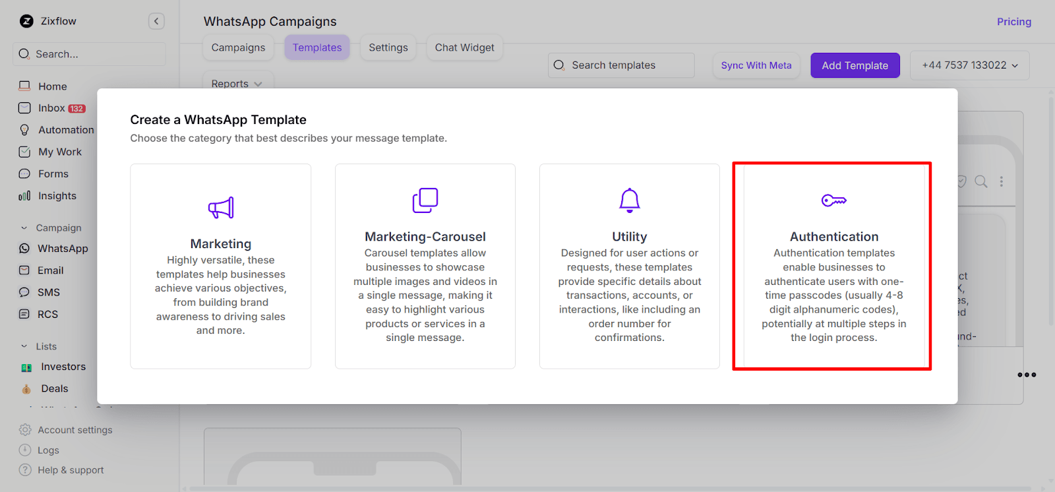Screen dimensions: 1055x492
Task: Open Inbox from the sidebar icon
Action: [24, 108]
